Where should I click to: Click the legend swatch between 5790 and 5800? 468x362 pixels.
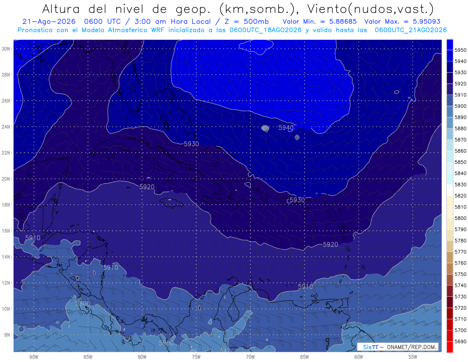[450, 224]
